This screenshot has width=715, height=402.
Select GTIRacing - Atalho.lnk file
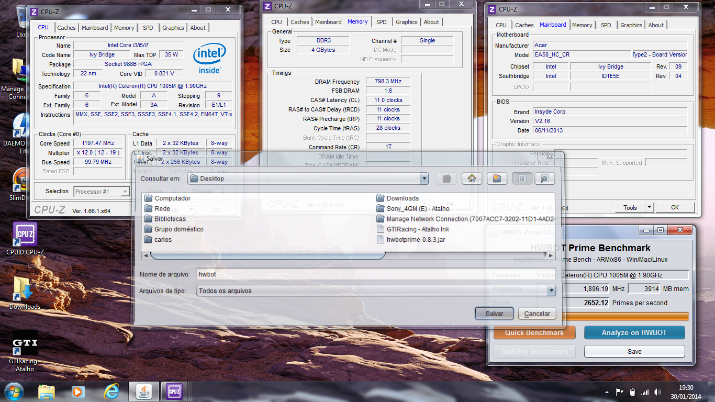point(413,229)
